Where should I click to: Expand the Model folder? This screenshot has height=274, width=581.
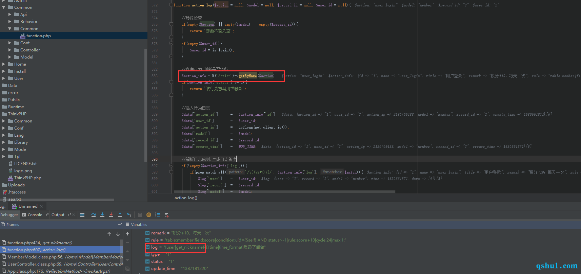click(10, 57)
